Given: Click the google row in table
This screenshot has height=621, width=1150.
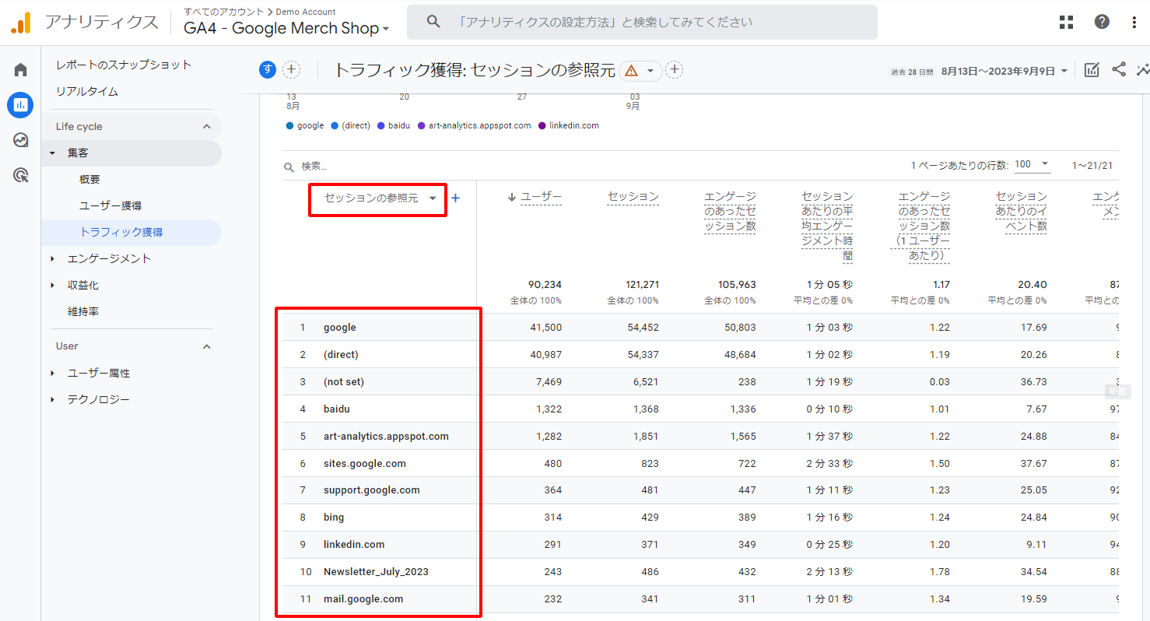Looking at the screenshot, I should 700,328.
